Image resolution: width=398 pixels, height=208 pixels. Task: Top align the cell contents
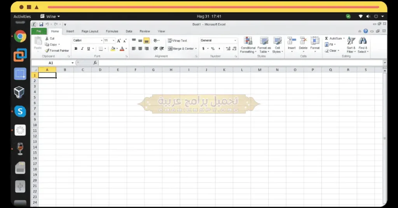click(134, 40)
